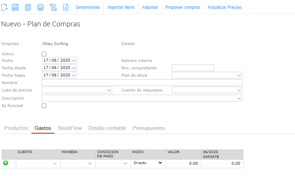Image resolution: width=295 pixels, height=176 pixels.
Task: Click the Importar Items button
Action: [121, 7]
